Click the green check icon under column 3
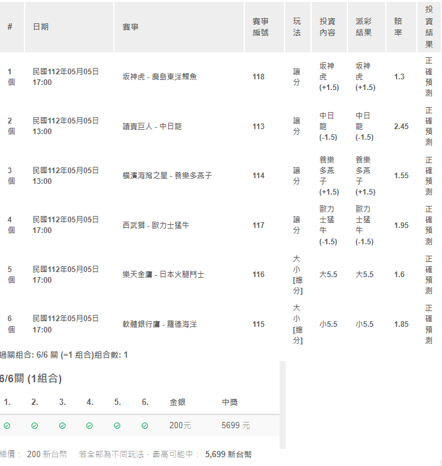This screenshot has height=466, width=442. pyautogui.click(x=62, y=426)
